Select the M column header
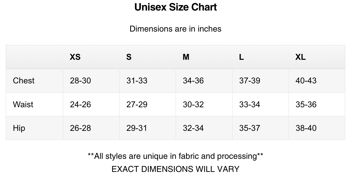351x176 pixels. [x=186, y=57]
